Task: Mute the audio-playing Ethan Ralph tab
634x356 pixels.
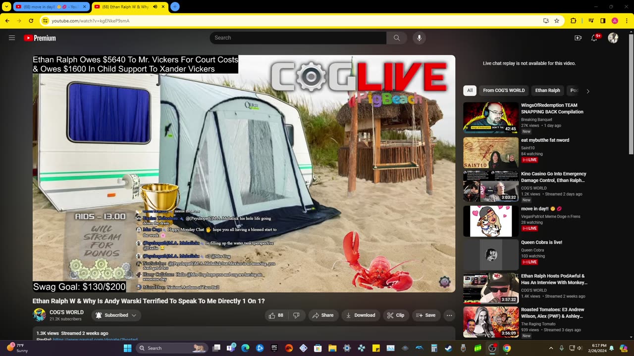Action: pos(156,7)
